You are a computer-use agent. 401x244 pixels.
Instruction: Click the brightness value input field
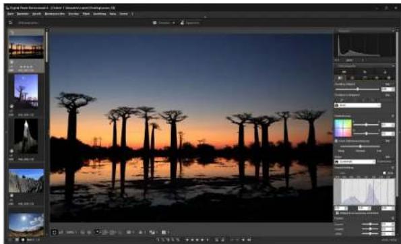click(388, 89)
